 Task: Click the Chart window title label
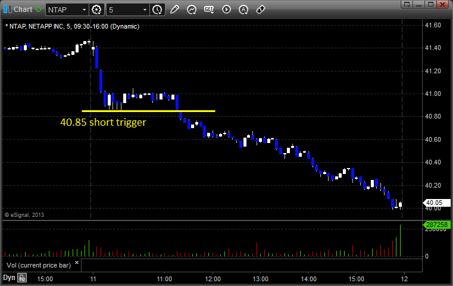coord(23,10)
